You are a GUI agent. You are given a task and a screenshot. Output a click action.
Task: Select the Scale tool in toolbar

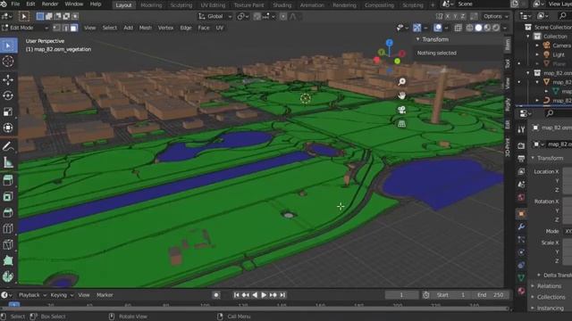(x=8, y=111)
